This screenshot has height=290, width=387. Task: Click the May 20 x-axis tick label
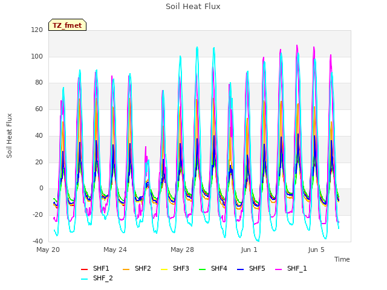pyautogui.click(x=48, y=250)
